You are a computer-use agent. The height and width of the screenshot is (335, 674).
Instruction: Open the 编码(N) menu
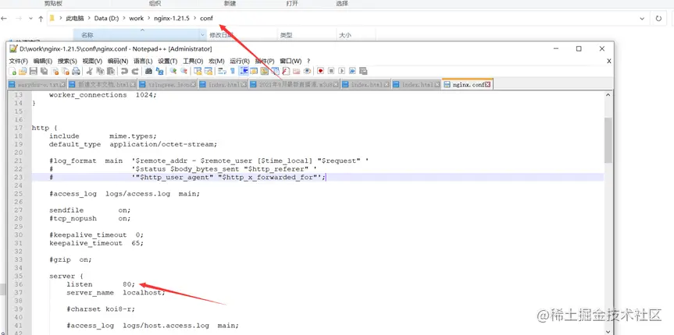coord(118,61)
